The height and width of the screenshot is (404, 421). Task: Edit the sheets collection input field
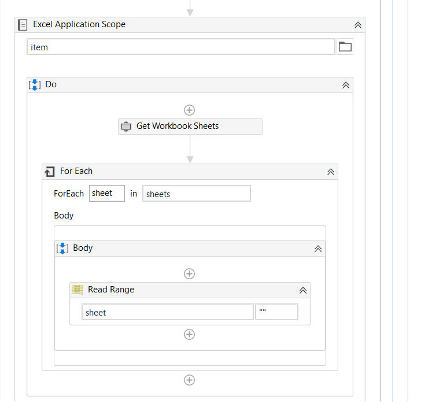196,194
